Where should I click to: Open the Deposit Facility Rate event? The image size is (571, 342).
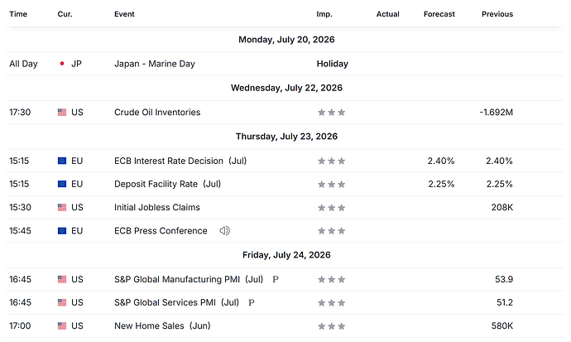tap(167, 184)
